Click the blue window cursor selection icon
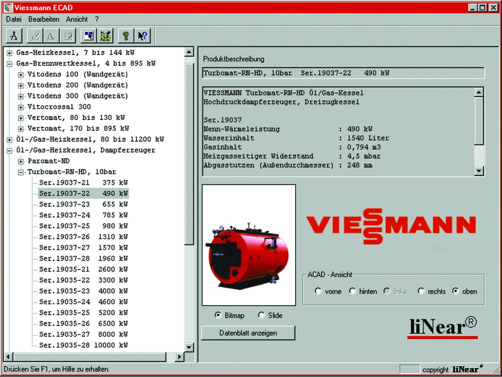 [89, 35]
